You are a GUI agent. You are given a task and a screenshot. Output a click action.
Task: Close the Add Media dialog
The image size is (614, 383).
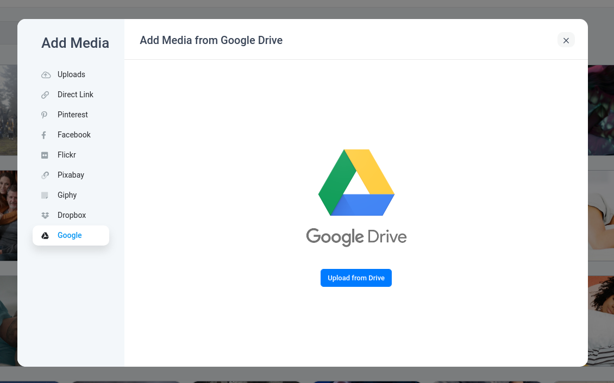pyautogui.click(x=566, y=40)
